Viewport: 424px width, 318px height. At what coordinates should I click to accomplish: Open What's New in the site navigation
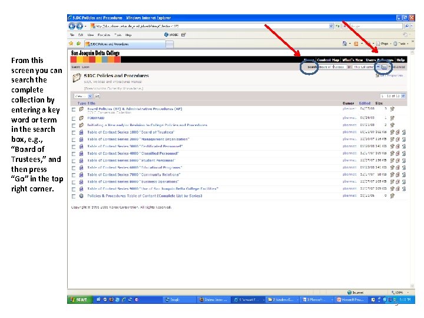click(x=353, y=59)
